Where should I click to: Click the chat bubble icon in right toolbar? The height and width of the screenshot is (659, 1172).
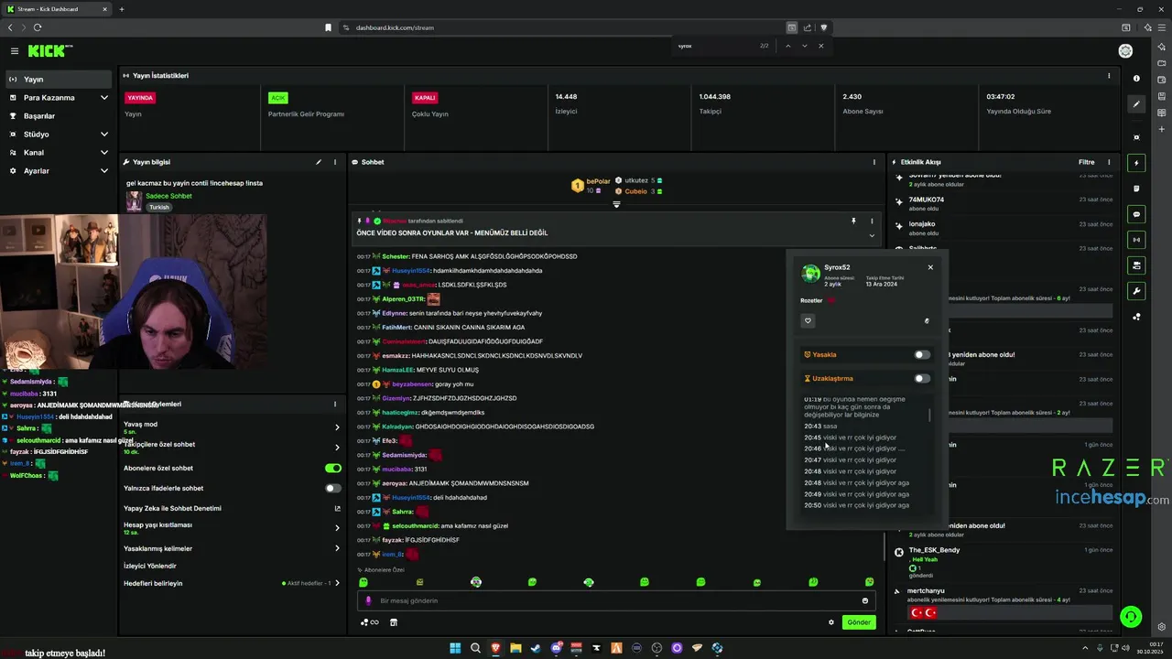coord(1136,214)
